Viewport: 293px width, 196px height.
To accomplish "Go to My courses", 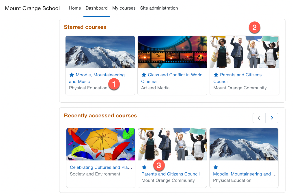I will pyautogui.click(x=124, y=8).
